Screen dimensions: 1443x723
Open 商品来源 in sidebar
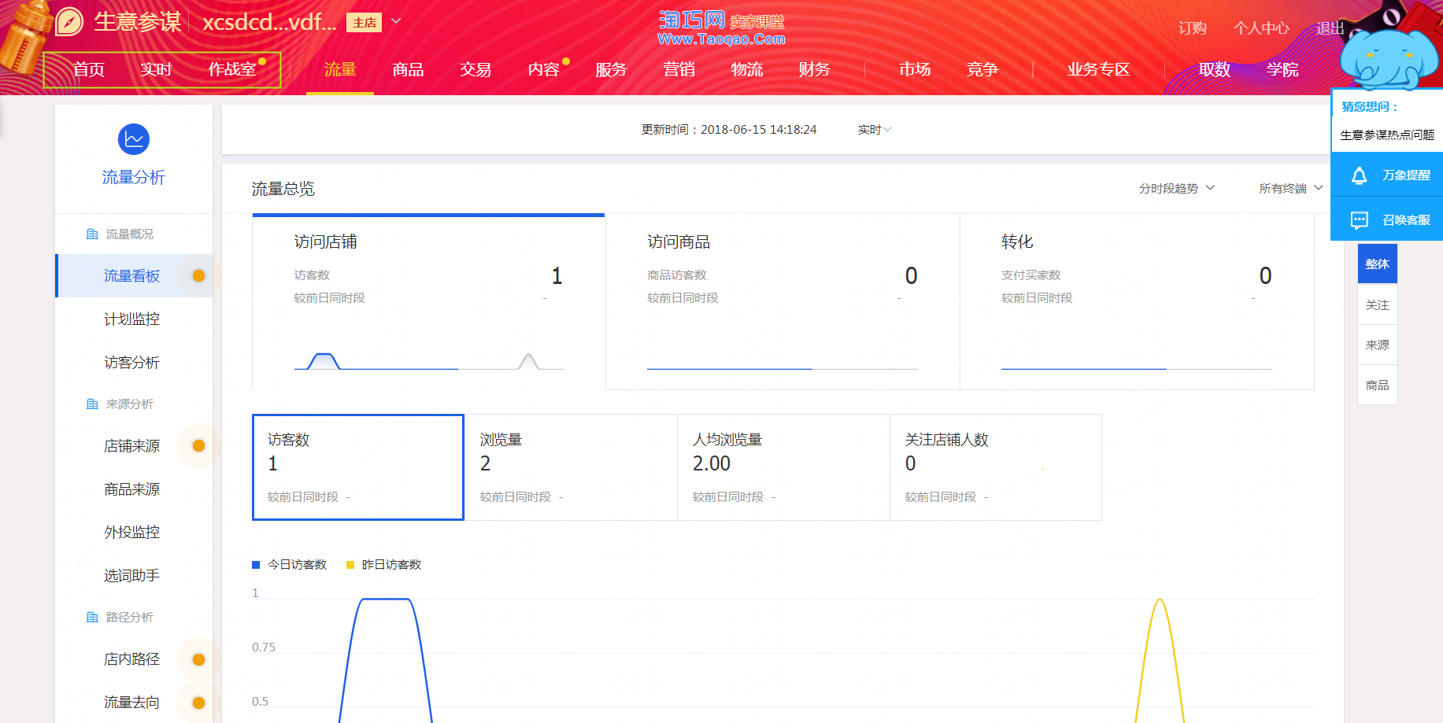[132, 489]
